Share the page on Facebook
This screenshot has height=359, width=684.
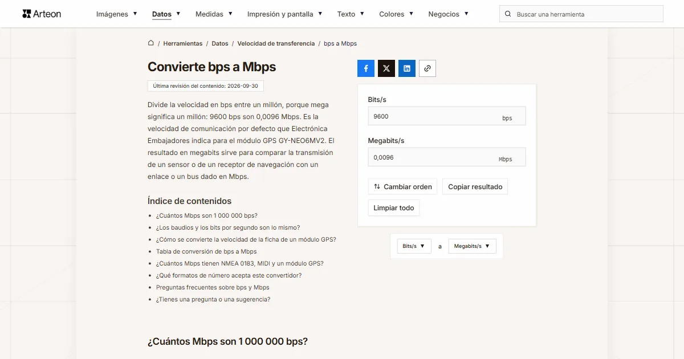click(x=366, y=68)
